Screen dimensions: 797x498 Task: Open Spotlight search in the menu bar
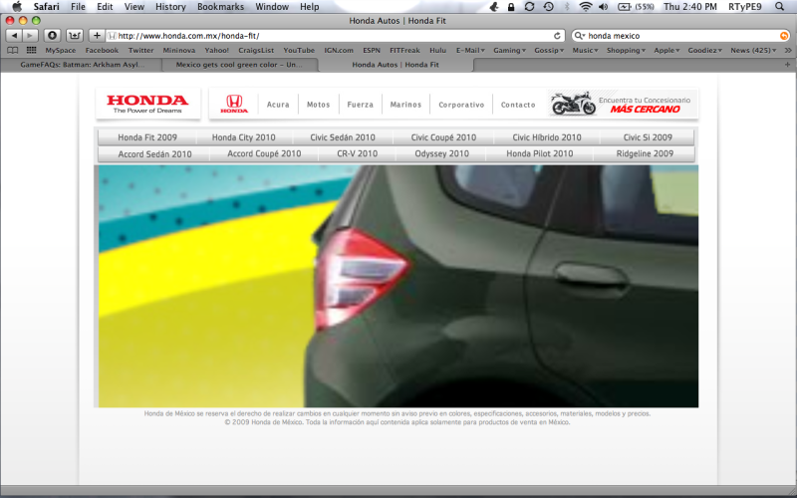779,7
